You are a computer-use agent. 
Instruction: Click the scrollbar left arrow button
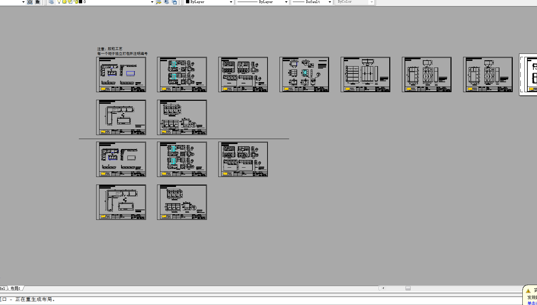pos(383,288)
